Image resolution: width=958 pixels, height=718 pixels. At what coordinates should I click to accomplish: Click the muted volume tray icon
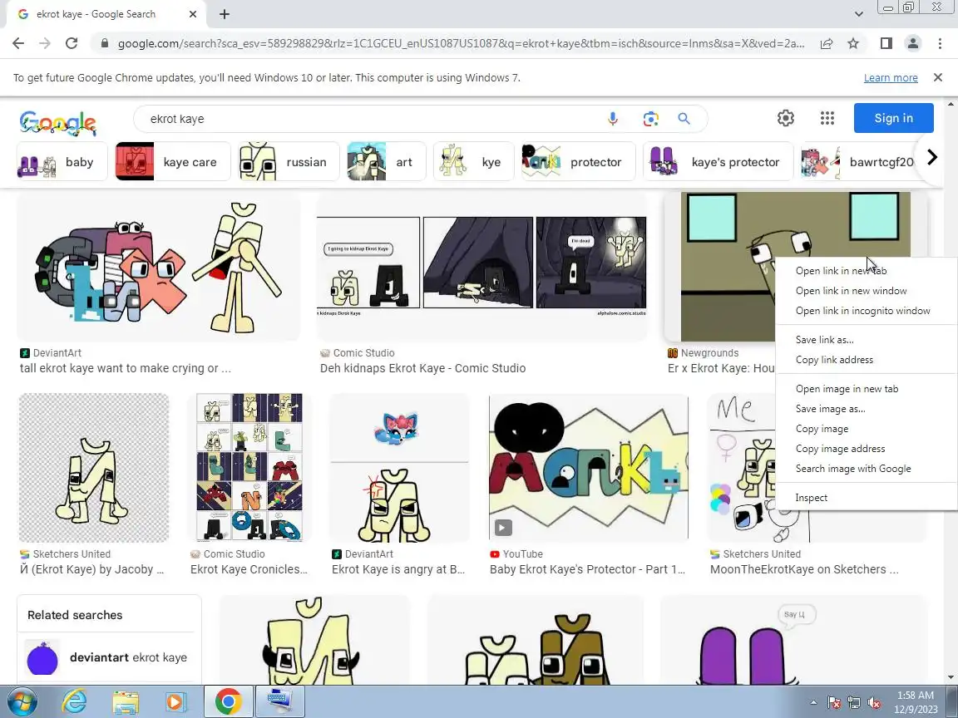tap(874, 703)
